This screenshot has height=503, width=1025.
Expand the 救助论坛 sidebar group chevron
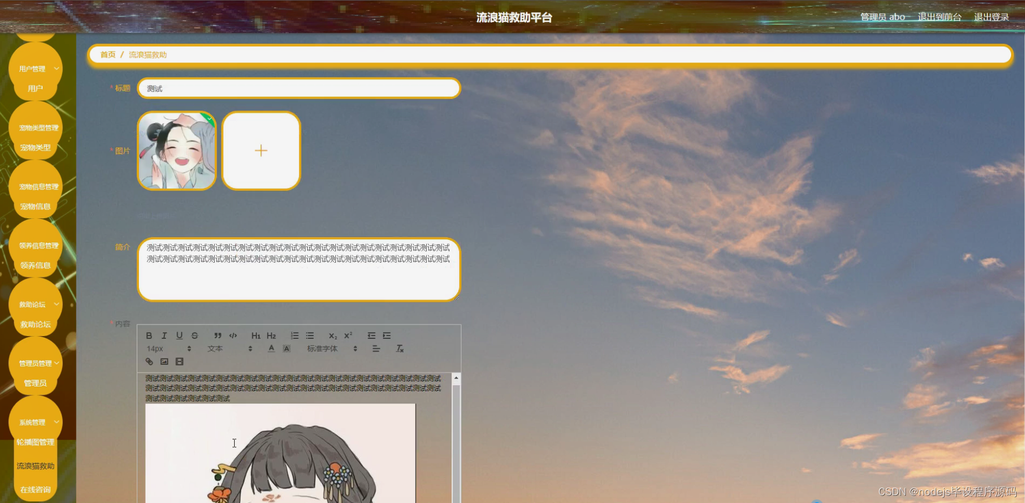(x=56, y=305)
